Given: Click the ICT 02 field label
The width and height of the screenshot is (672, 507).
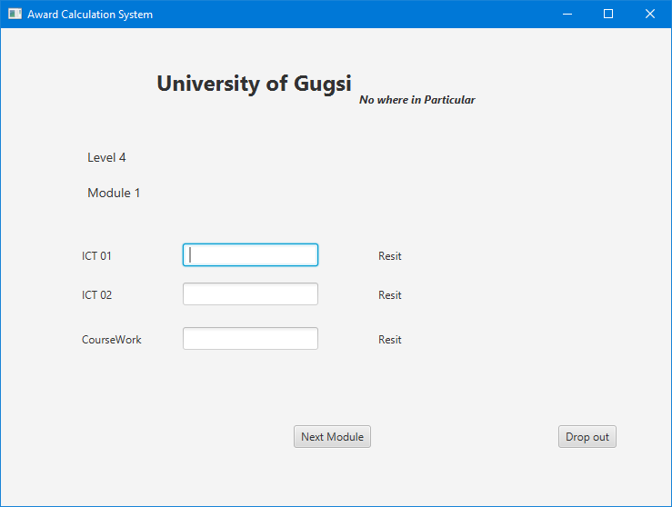Looking at the screenshot, I should 97,295.
